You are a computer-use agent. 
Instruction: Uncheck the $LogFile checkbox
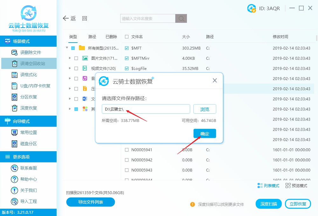pyautogui.click(x=127, y=69)
